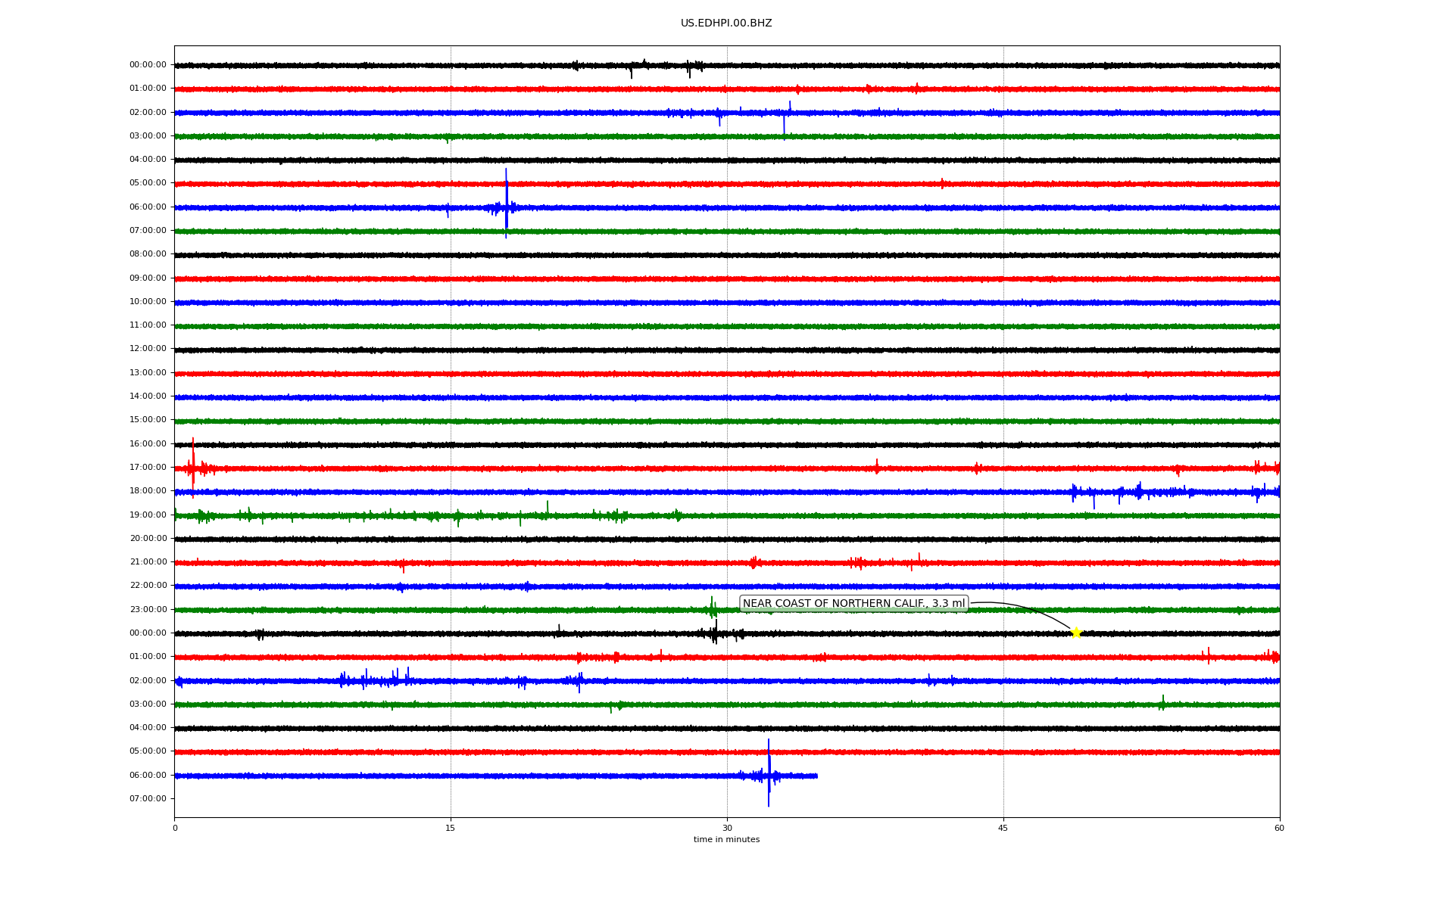This screenshot has width=1454, height=908.
Task: Click the first 02:00:00 row label
Action: tap(148, 112)
